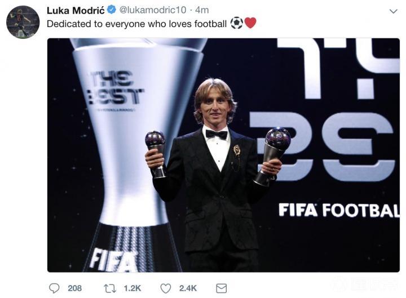Click the reply speech bubble icon
This screenshot has height=298, width=406.
click(x=54, y=288)
